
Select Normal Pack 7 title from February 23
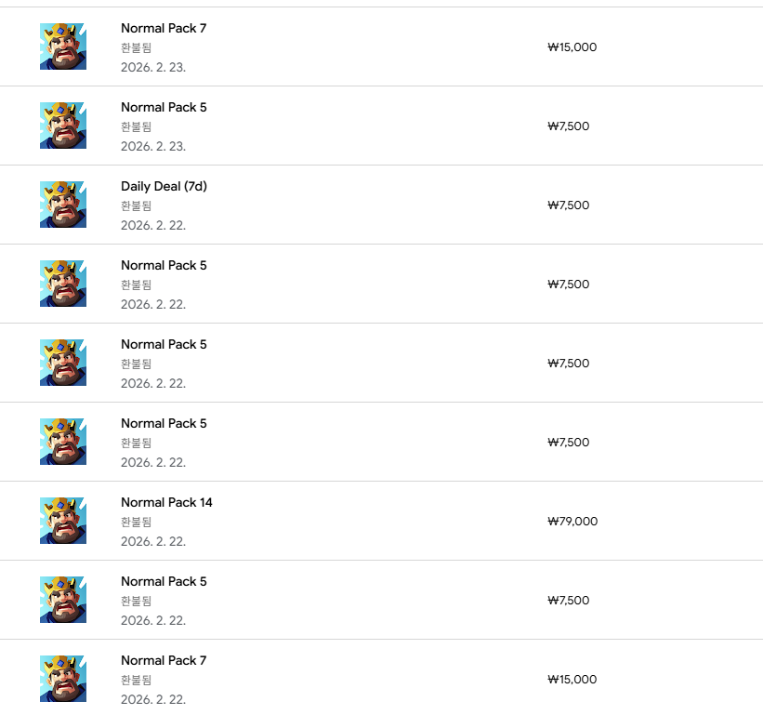pyautogui.click(x=164, y=28)
